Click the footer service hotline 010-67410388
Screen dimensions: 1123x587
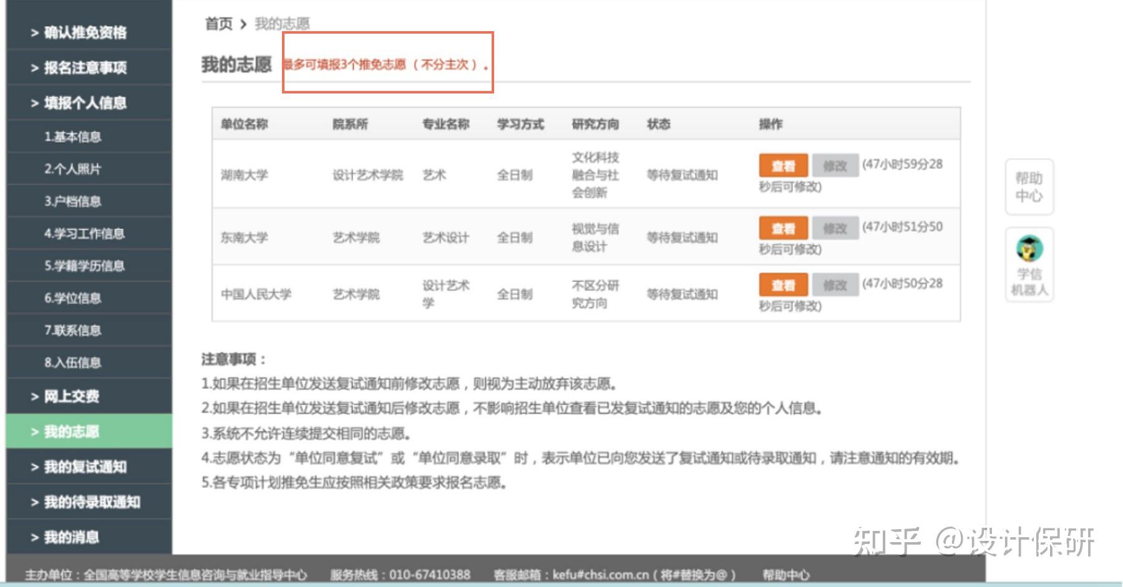click(x=430, y=575)
